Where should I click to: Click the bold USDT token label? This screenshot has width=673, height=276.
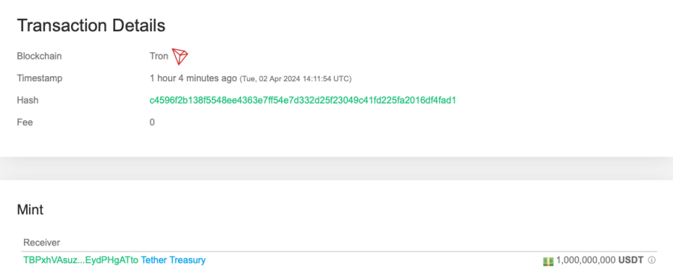(x=631, y=260)
